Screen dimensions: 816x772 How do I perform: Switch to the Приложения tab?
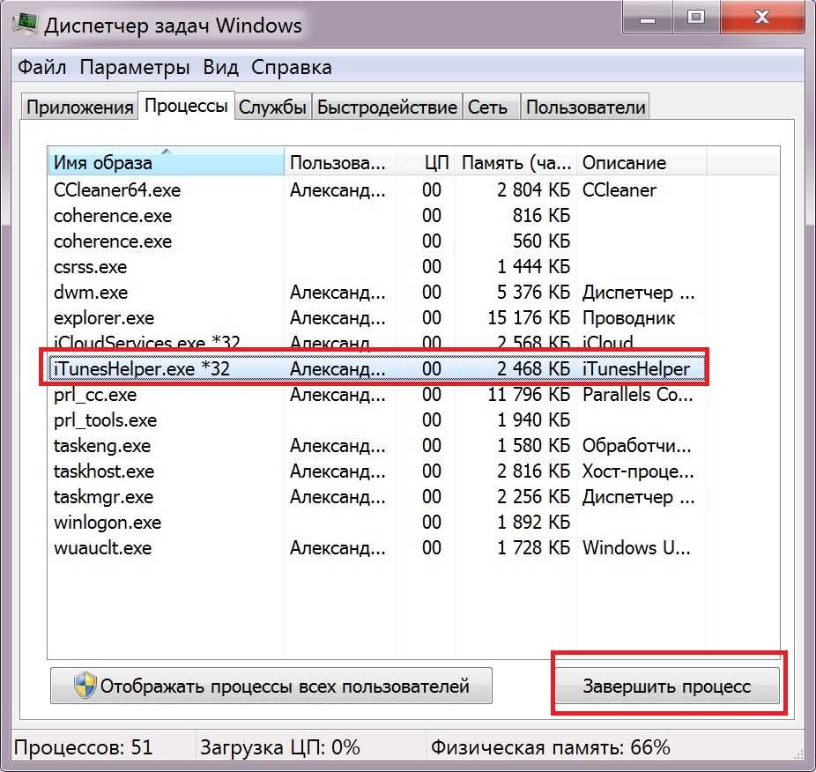[x=79, y=108]
